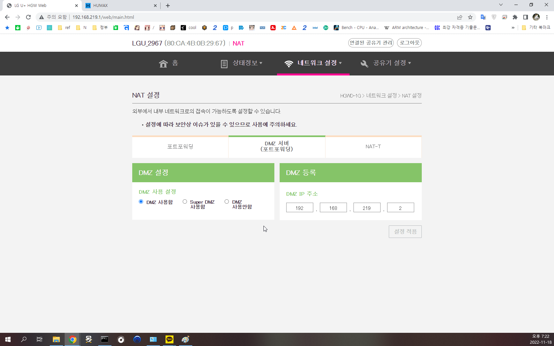Open the Wikipedia ARM architecture bookmark

pyautogui.click(x=407, y=28)
